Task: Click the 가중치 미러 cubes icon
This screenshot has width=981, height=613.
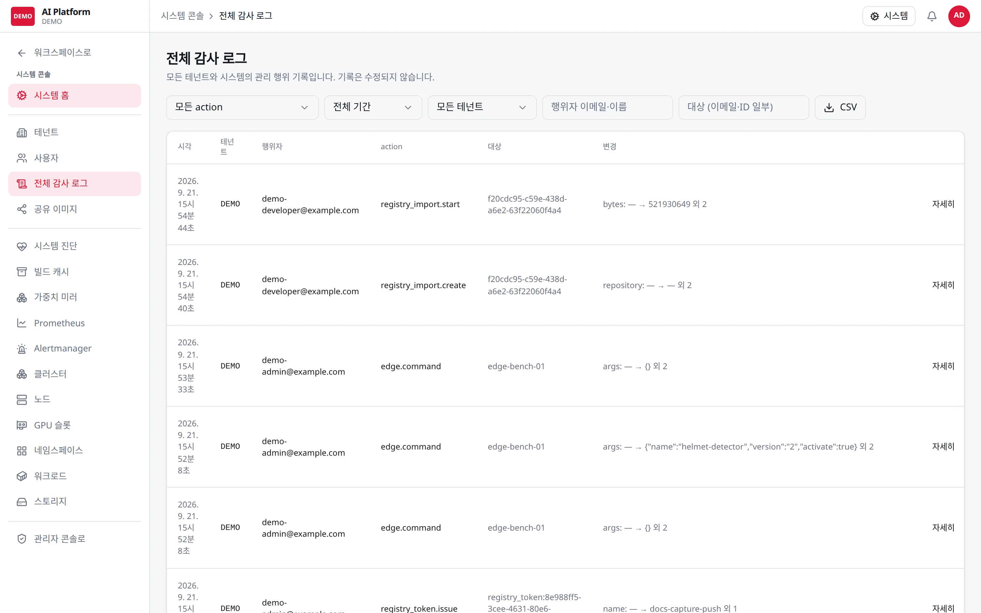Action: tap(21, 297)
